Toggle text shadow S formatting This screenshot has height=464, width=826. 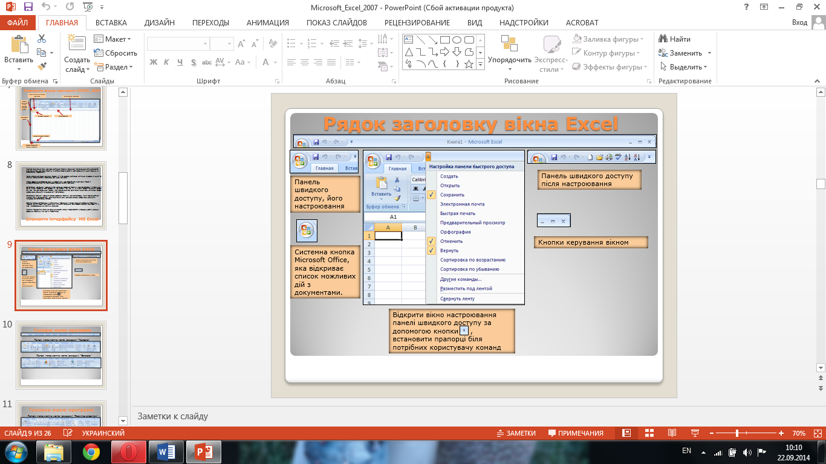(x=193, y=62)
